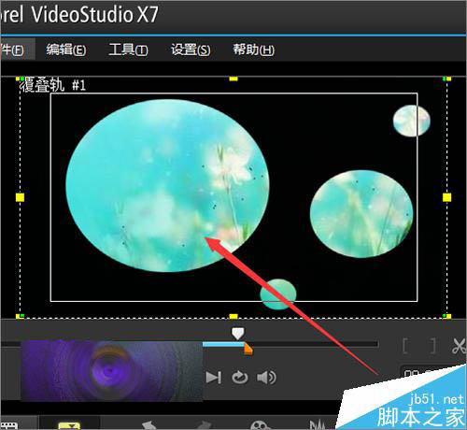467x430 pixels.
Task: Open the partially visible 件(F) file menu
Action: pos(12,50)
